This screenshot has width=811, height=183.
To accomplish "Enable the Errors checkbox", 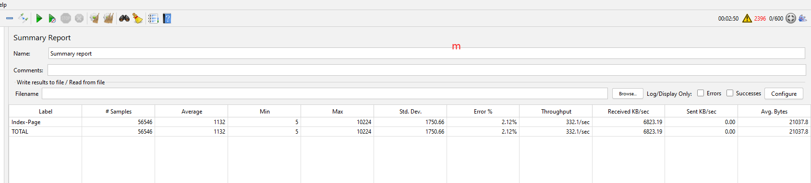I will pyautogui.click(x=701, y=93).
